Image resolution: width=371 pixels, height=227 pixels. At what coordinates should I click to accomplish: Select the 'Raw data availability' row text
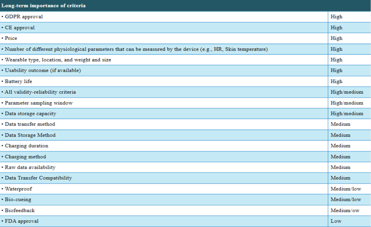pos(30,167)
